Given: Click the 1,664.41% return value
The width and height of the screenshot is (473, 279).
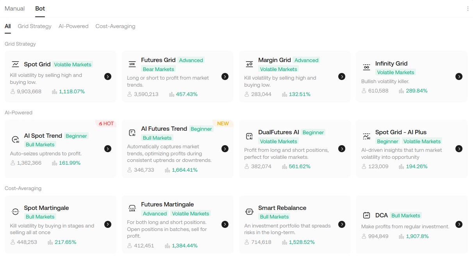Looking at the screenshot, I should (185, 170).
